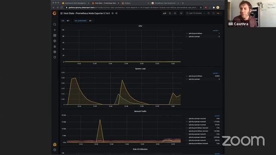This screenshot has height=155, width=276.
Task: Click the Save dashboard icon
Action: [170, 13]
